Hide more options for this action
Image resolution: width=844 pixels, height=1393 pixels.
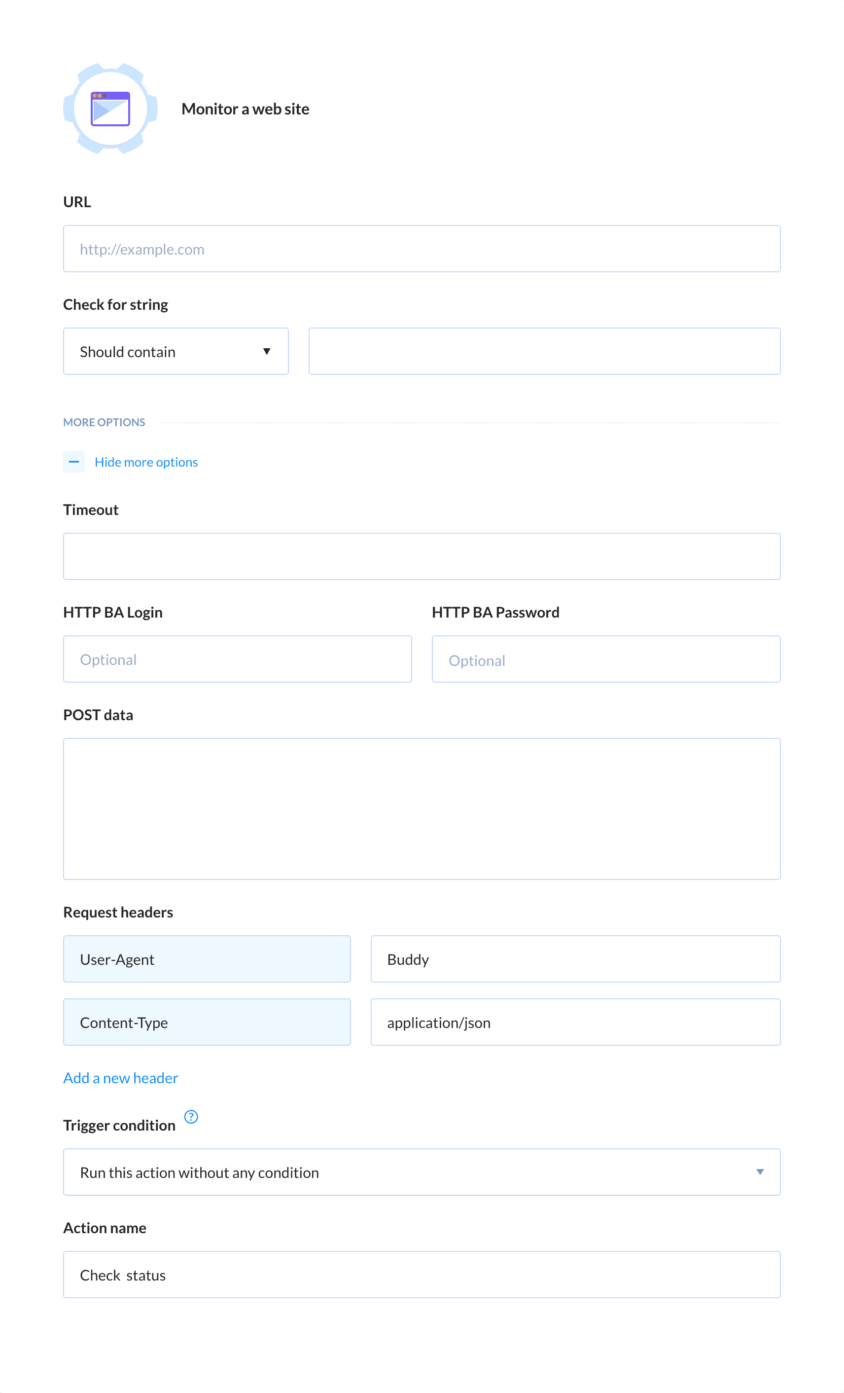tap(146, 462)
